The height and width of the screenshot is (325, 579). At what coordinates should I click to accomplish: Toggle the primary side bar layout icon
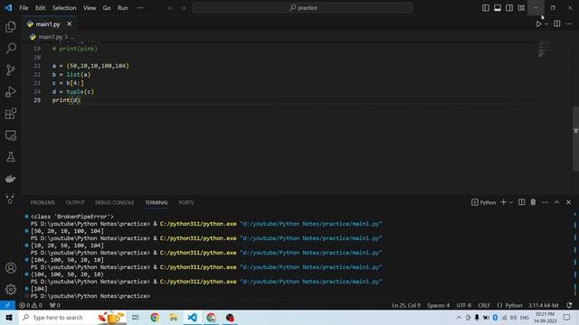[486, 8]
